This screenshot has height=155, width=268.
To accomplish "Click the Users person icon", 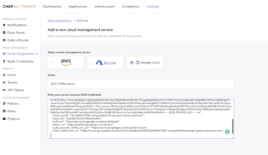I will point(4,75).
